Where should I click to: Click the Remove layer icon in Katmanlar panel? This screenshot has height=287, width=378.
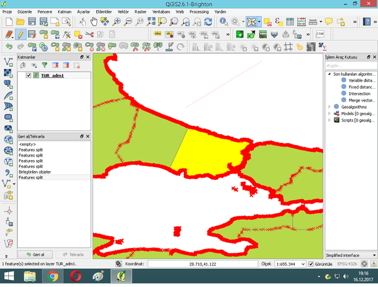[77, 66]
